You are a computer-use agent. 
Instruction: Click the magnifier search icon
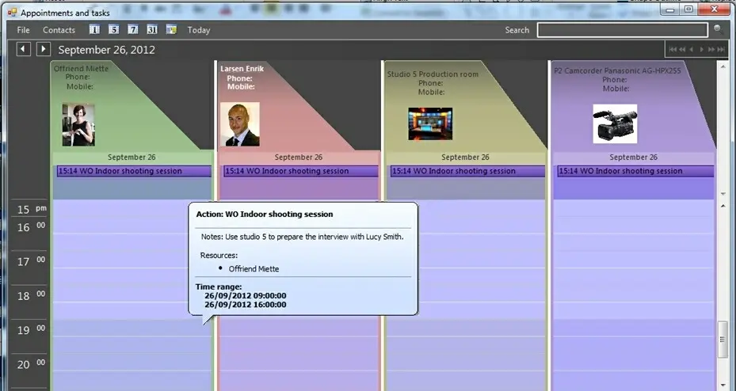[718, 29]
